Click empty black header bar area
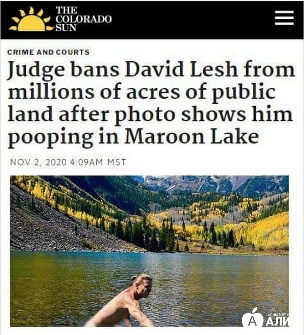Image resolution: width=304 pixels, height=335 pixels. [x=193, y=19]
